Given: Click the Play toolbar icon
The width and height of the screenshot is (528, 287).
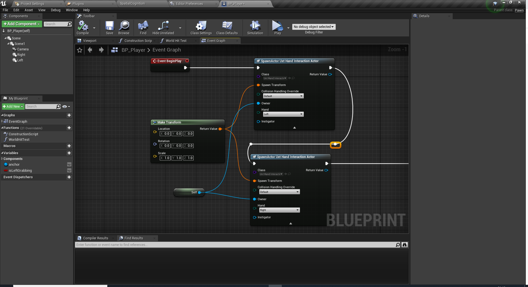Looking at the screenshot, I should tap(278, 26).
